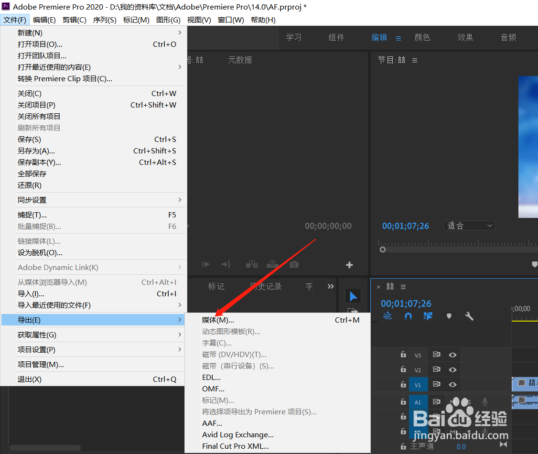Expand the 项目设置(P) submenu
538x454 pixels.
(94, 349)
